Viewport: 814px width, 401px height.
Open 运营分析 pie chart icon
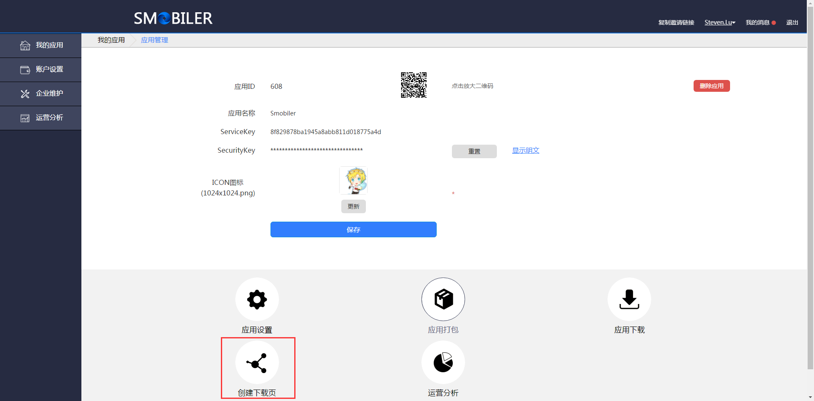[x=443, y=363]
